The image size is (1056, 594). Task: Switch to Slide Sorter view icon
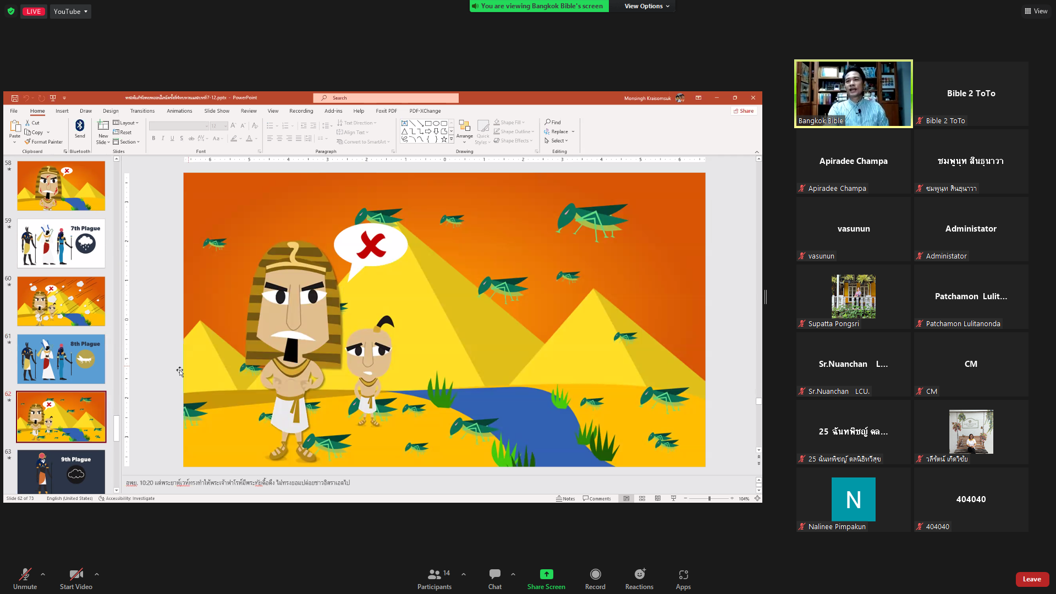642,498
